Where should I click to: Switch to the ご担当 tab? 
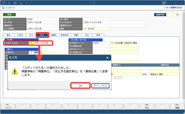[x=20, y=35]
